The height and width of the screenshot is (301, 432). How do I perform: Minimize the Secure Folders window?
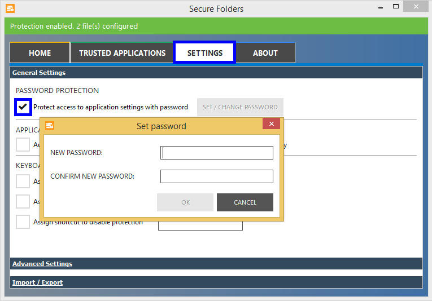(x=381, y=8)
